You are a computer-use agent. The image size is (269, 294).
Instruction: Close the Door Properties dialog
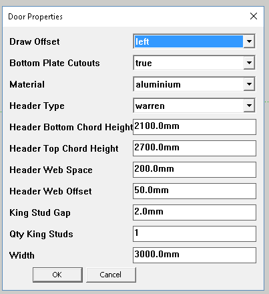pos(254,16)
